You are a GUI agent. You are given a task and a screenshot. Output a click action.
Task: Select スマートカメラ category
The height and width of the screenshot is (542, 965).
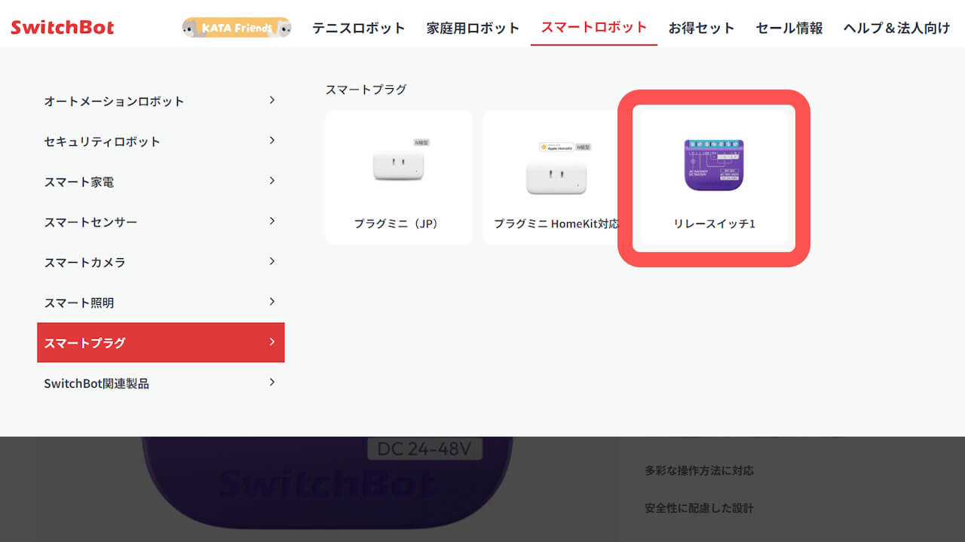(x=161, y=262)
